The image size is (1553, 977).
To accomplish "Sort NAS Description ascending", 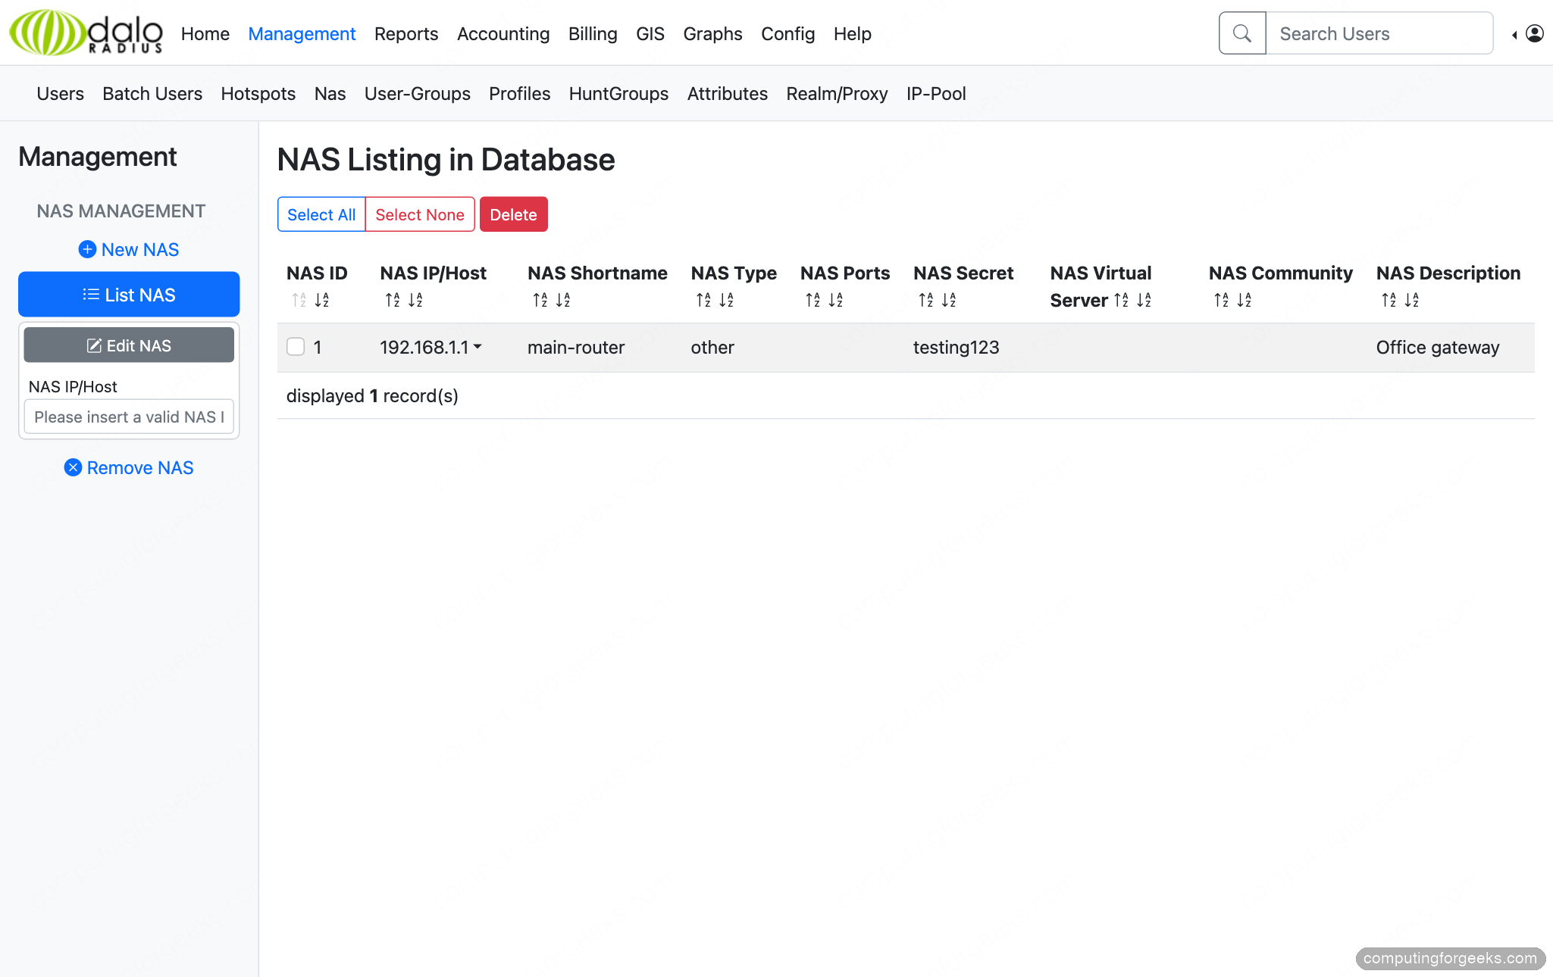I will (x=1389, y=301).
